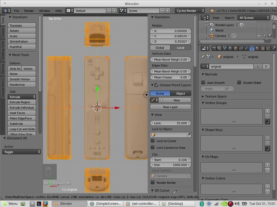277x207 pixels.
Task: Add a vertex group with the plus button
Action: pyautogui.click(x=267, y=111)
